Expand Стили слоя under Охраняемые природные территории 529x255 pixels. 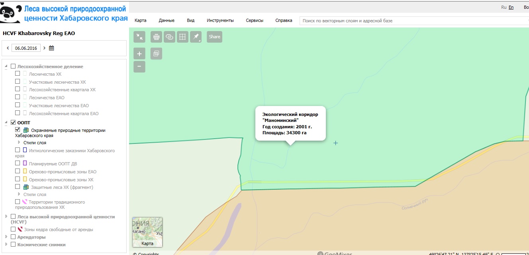(19, 142)
